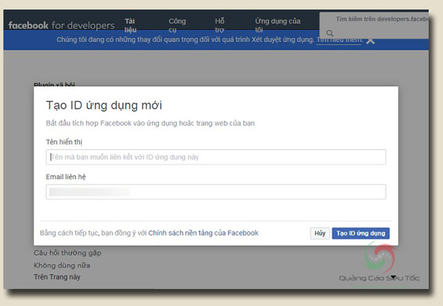This screenshot has width=443, height=306.
Task: Open the Ứng dụng của tôi menu
Action: pos(277,25)
